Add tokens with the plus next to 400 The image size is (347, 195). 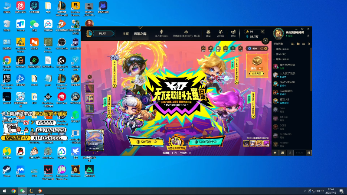pyautogui.click(x=265, y=49)
